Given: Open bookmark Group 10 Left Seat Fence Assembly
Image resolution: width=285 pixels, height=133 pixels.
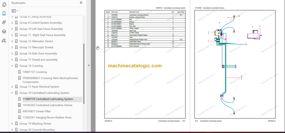Looking at the screenshot, I should click(41, 29).
